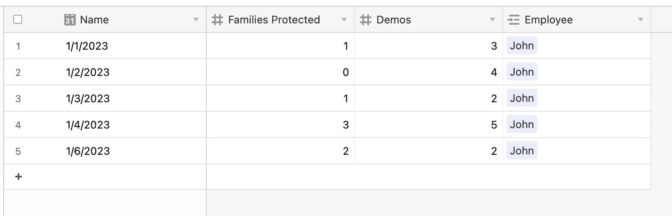Click the calendar icon beside the Name header
This screenshot has height=216, width=672.
[70, 20]
